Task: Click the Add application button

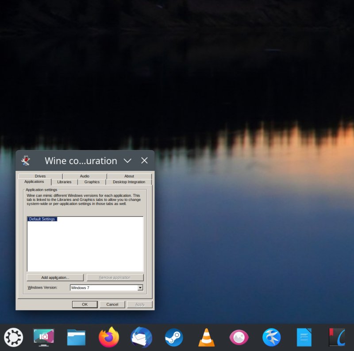Action: pyautogui.click(x=55, y=278)
